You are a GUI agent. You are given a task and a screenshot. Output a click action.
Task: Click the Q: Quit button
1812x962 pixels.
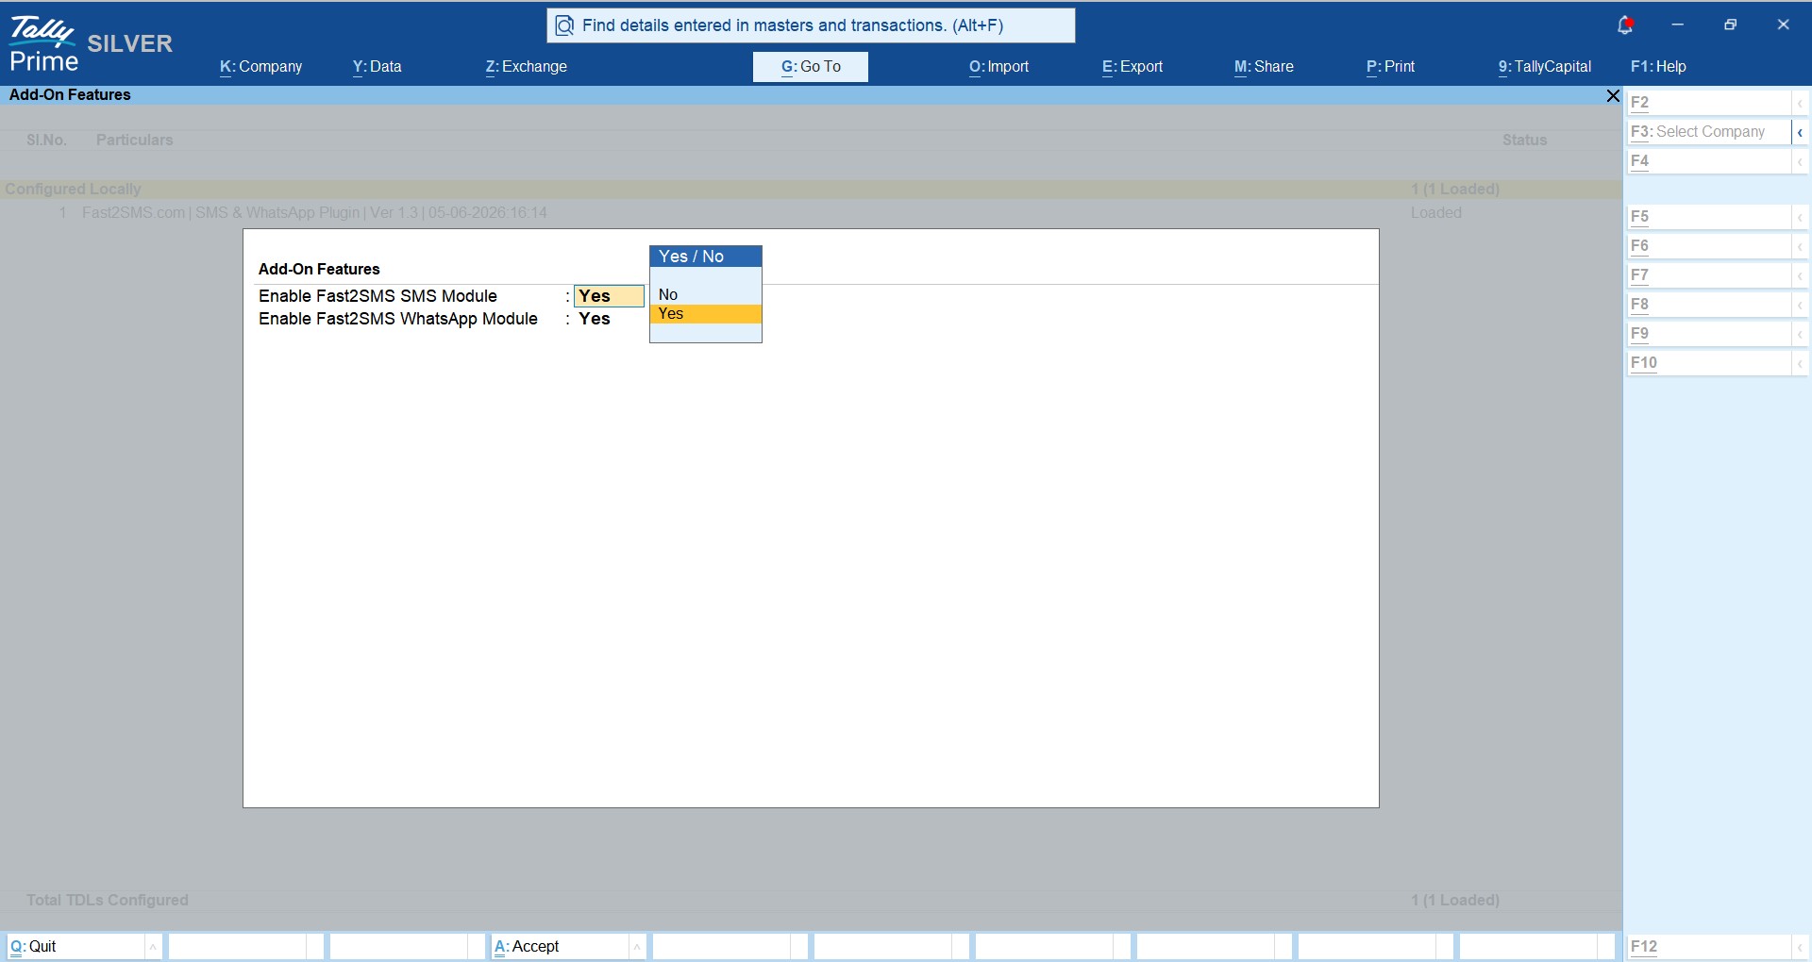(x=75, y=947)
